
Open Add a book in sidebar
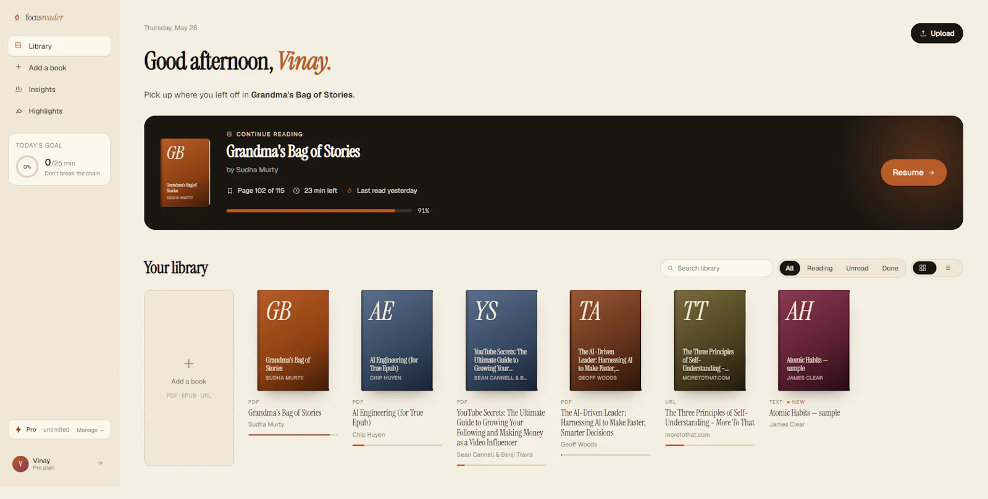coord(59,67)
